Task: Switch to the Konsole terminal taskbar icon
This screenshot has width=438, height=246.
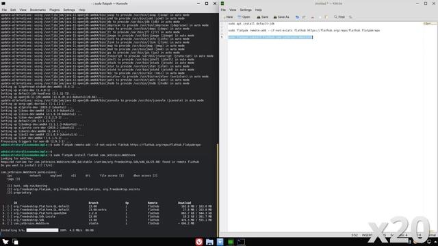Action: point(241,242)
